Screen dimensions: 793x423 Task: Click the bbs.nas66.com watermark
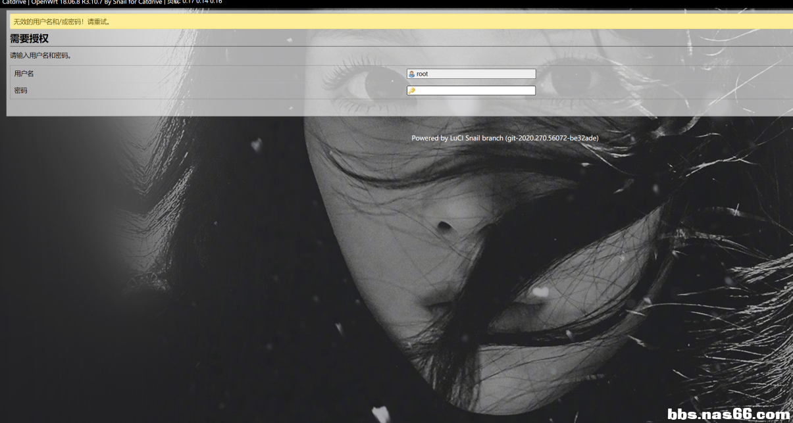[x=728, y=414]
